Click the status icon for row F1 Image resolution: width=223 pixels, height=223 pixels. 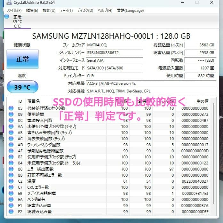tap(11, 205)
